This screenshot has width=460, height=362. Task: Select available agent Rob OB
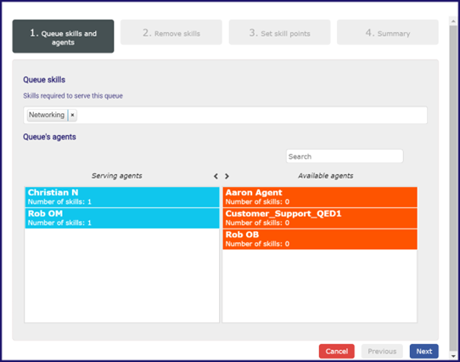coord(320,240)
